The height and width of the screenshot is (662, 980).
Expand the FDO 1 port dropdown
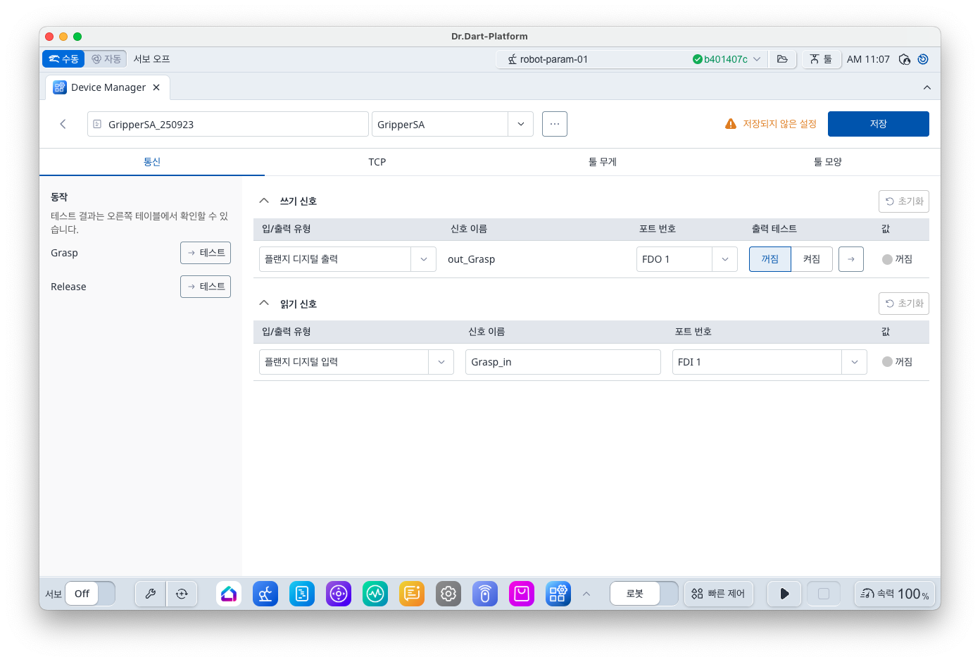pos(724,258)
